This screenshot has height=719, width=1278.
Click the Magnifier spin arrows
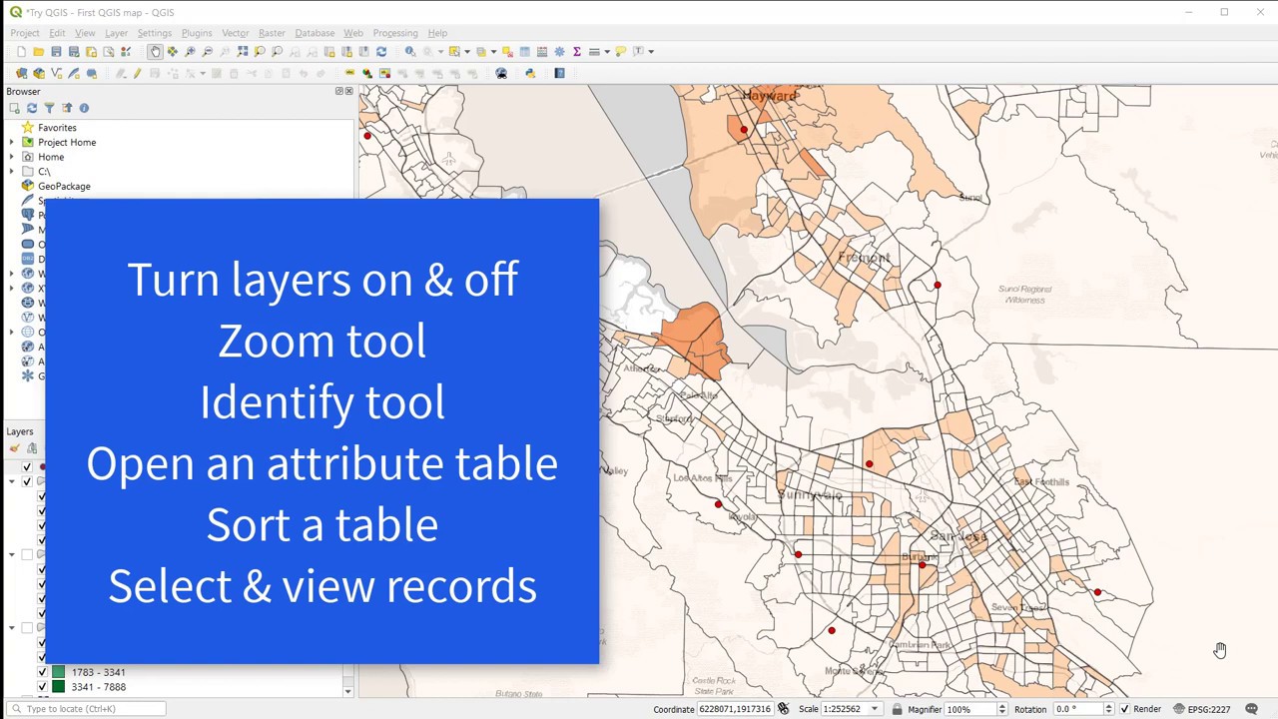pyautogui.click(x=1002, y=709)
